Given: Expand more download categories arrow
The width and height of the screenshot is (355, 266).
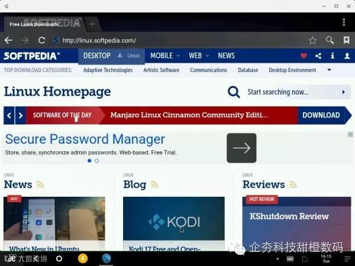Looking at the screenshot, I should click(330, 70).
